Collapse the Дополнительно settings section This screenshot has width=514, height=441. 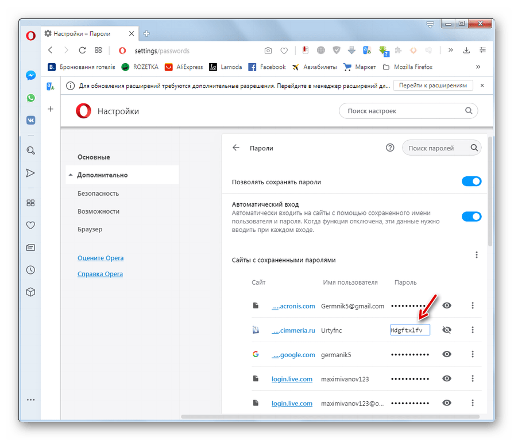[x=102, y=175]
